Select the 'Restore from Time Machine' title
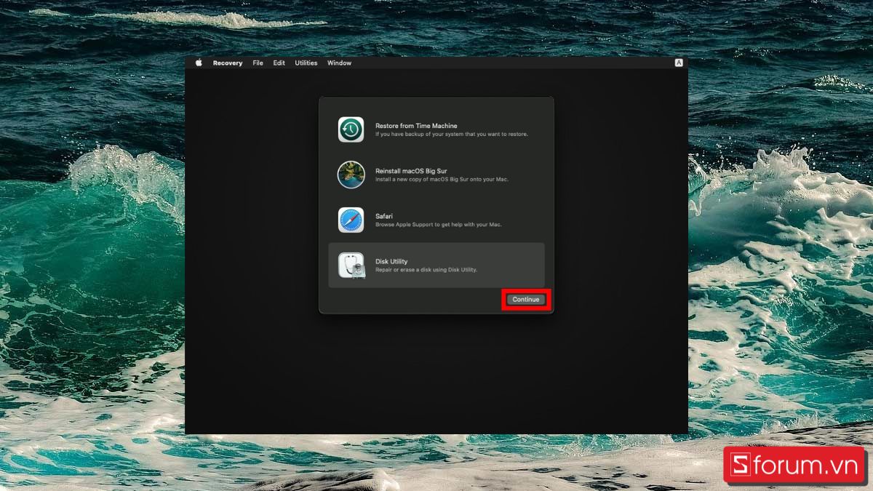This screenshot has height=491, width=873. pos(416,126)
